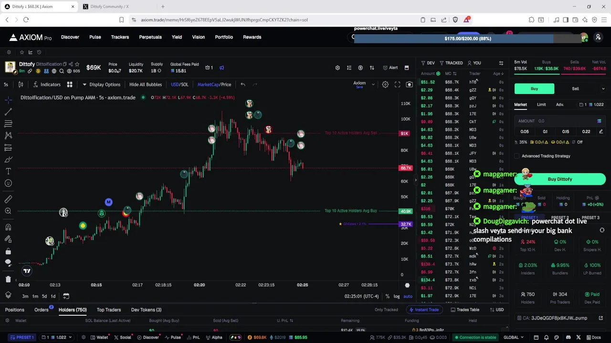Expand the Display Options dropdown
This screenshot has width=611, height=343.
[x=101, y=84]
